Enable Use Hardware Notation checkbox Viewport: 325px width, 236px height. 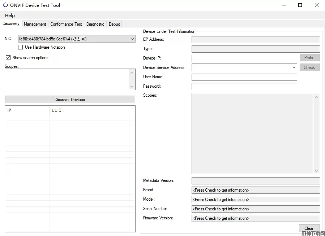click(21, 47)
